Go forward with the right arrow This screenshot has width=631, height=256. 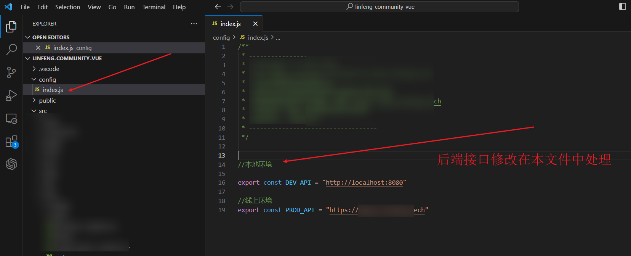tap(230, 7)
